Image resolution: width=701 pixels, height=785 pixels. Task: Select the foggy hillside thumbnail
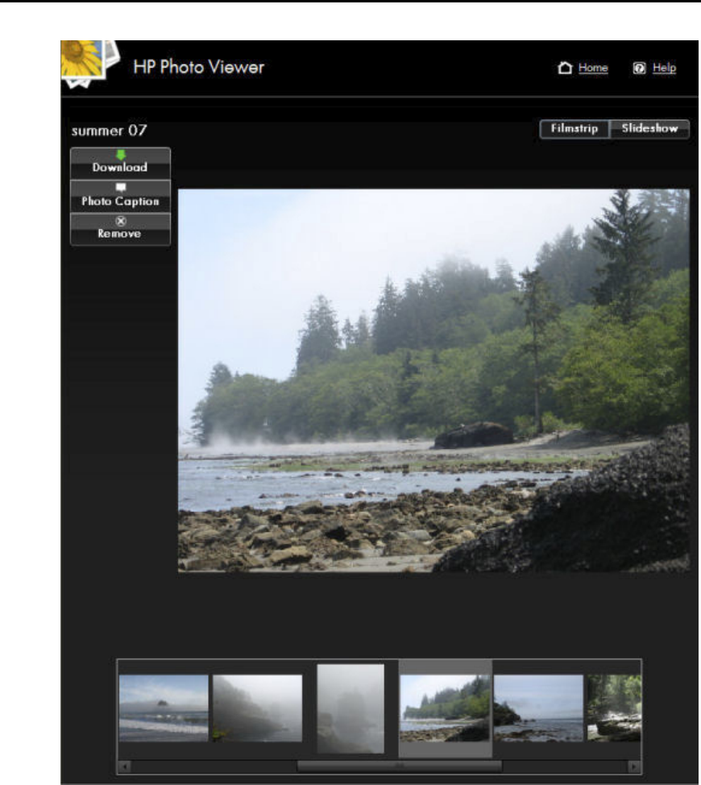[258, 708]
